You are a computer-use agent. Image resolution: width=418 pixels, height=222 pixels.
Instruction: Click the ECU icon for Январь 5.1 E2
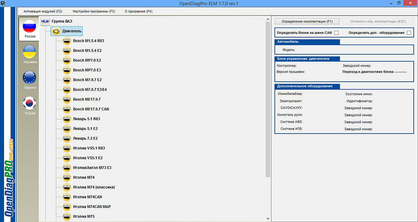pyautogui.click(x=66, y=129)
